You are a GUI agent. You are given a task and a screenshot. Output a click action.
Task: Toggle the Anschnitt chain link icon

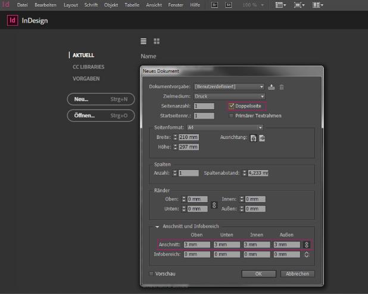(x=307, y=245)
